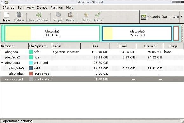The height and width of the screenshot is (123, 184).
Task: Open the Device menu
Action: (42, 8)
